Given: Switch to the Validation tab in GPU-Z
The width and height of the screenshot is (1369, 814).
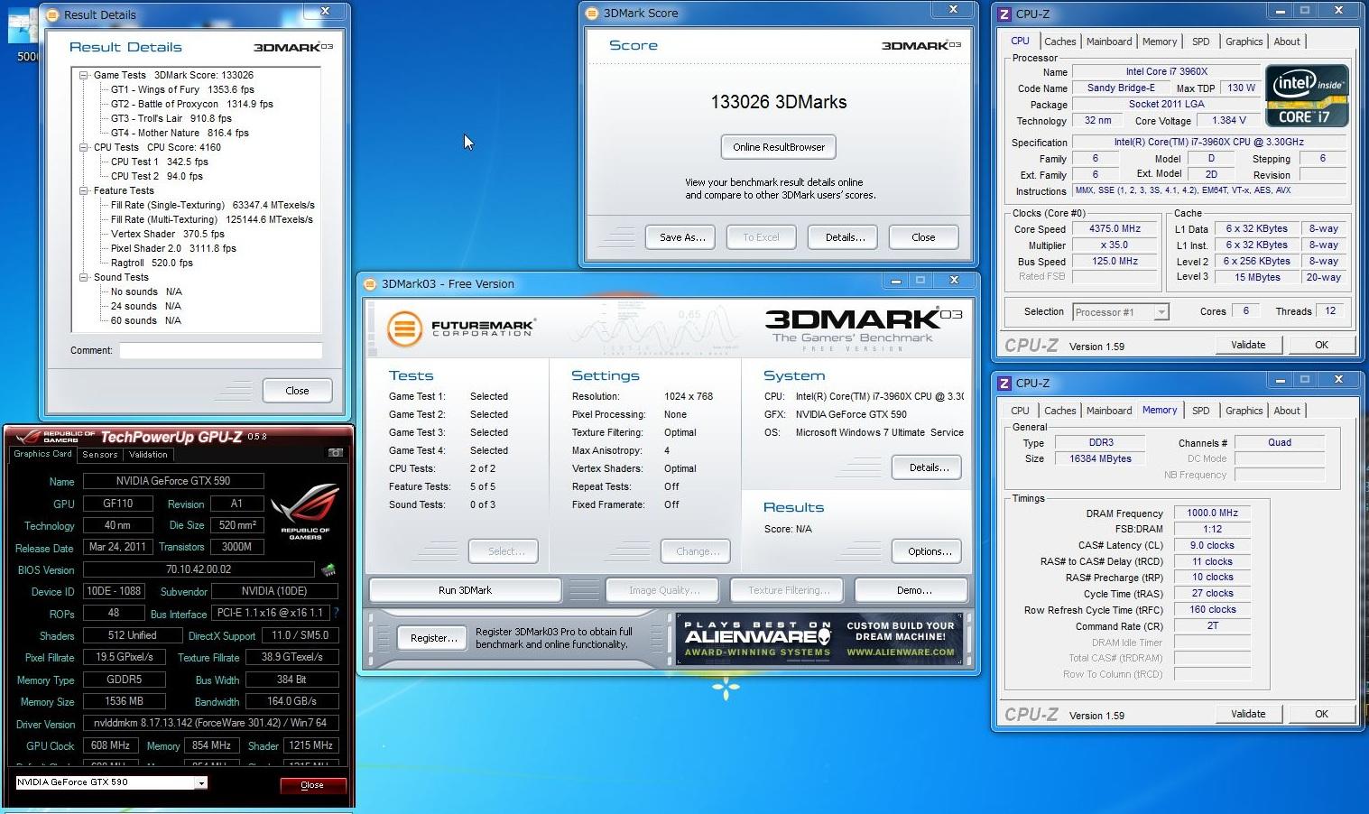Looking at the screenshot, I should 148,455.
